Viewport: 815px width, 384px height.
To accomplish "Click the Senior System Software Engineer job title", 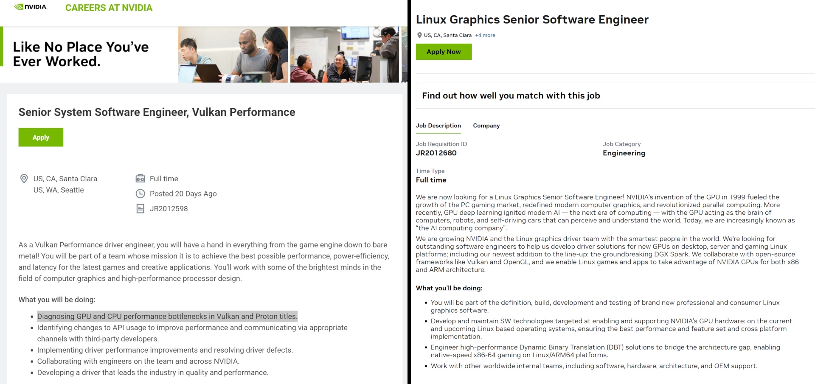I will [x=157, y=112].
